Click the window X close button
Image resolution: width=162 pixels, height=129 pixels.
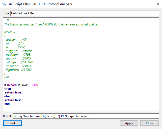pyautogui.click(x=158, y=4)
